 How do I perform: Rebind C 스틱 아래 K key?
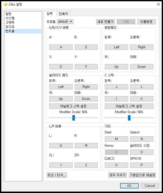pos(142,99)
